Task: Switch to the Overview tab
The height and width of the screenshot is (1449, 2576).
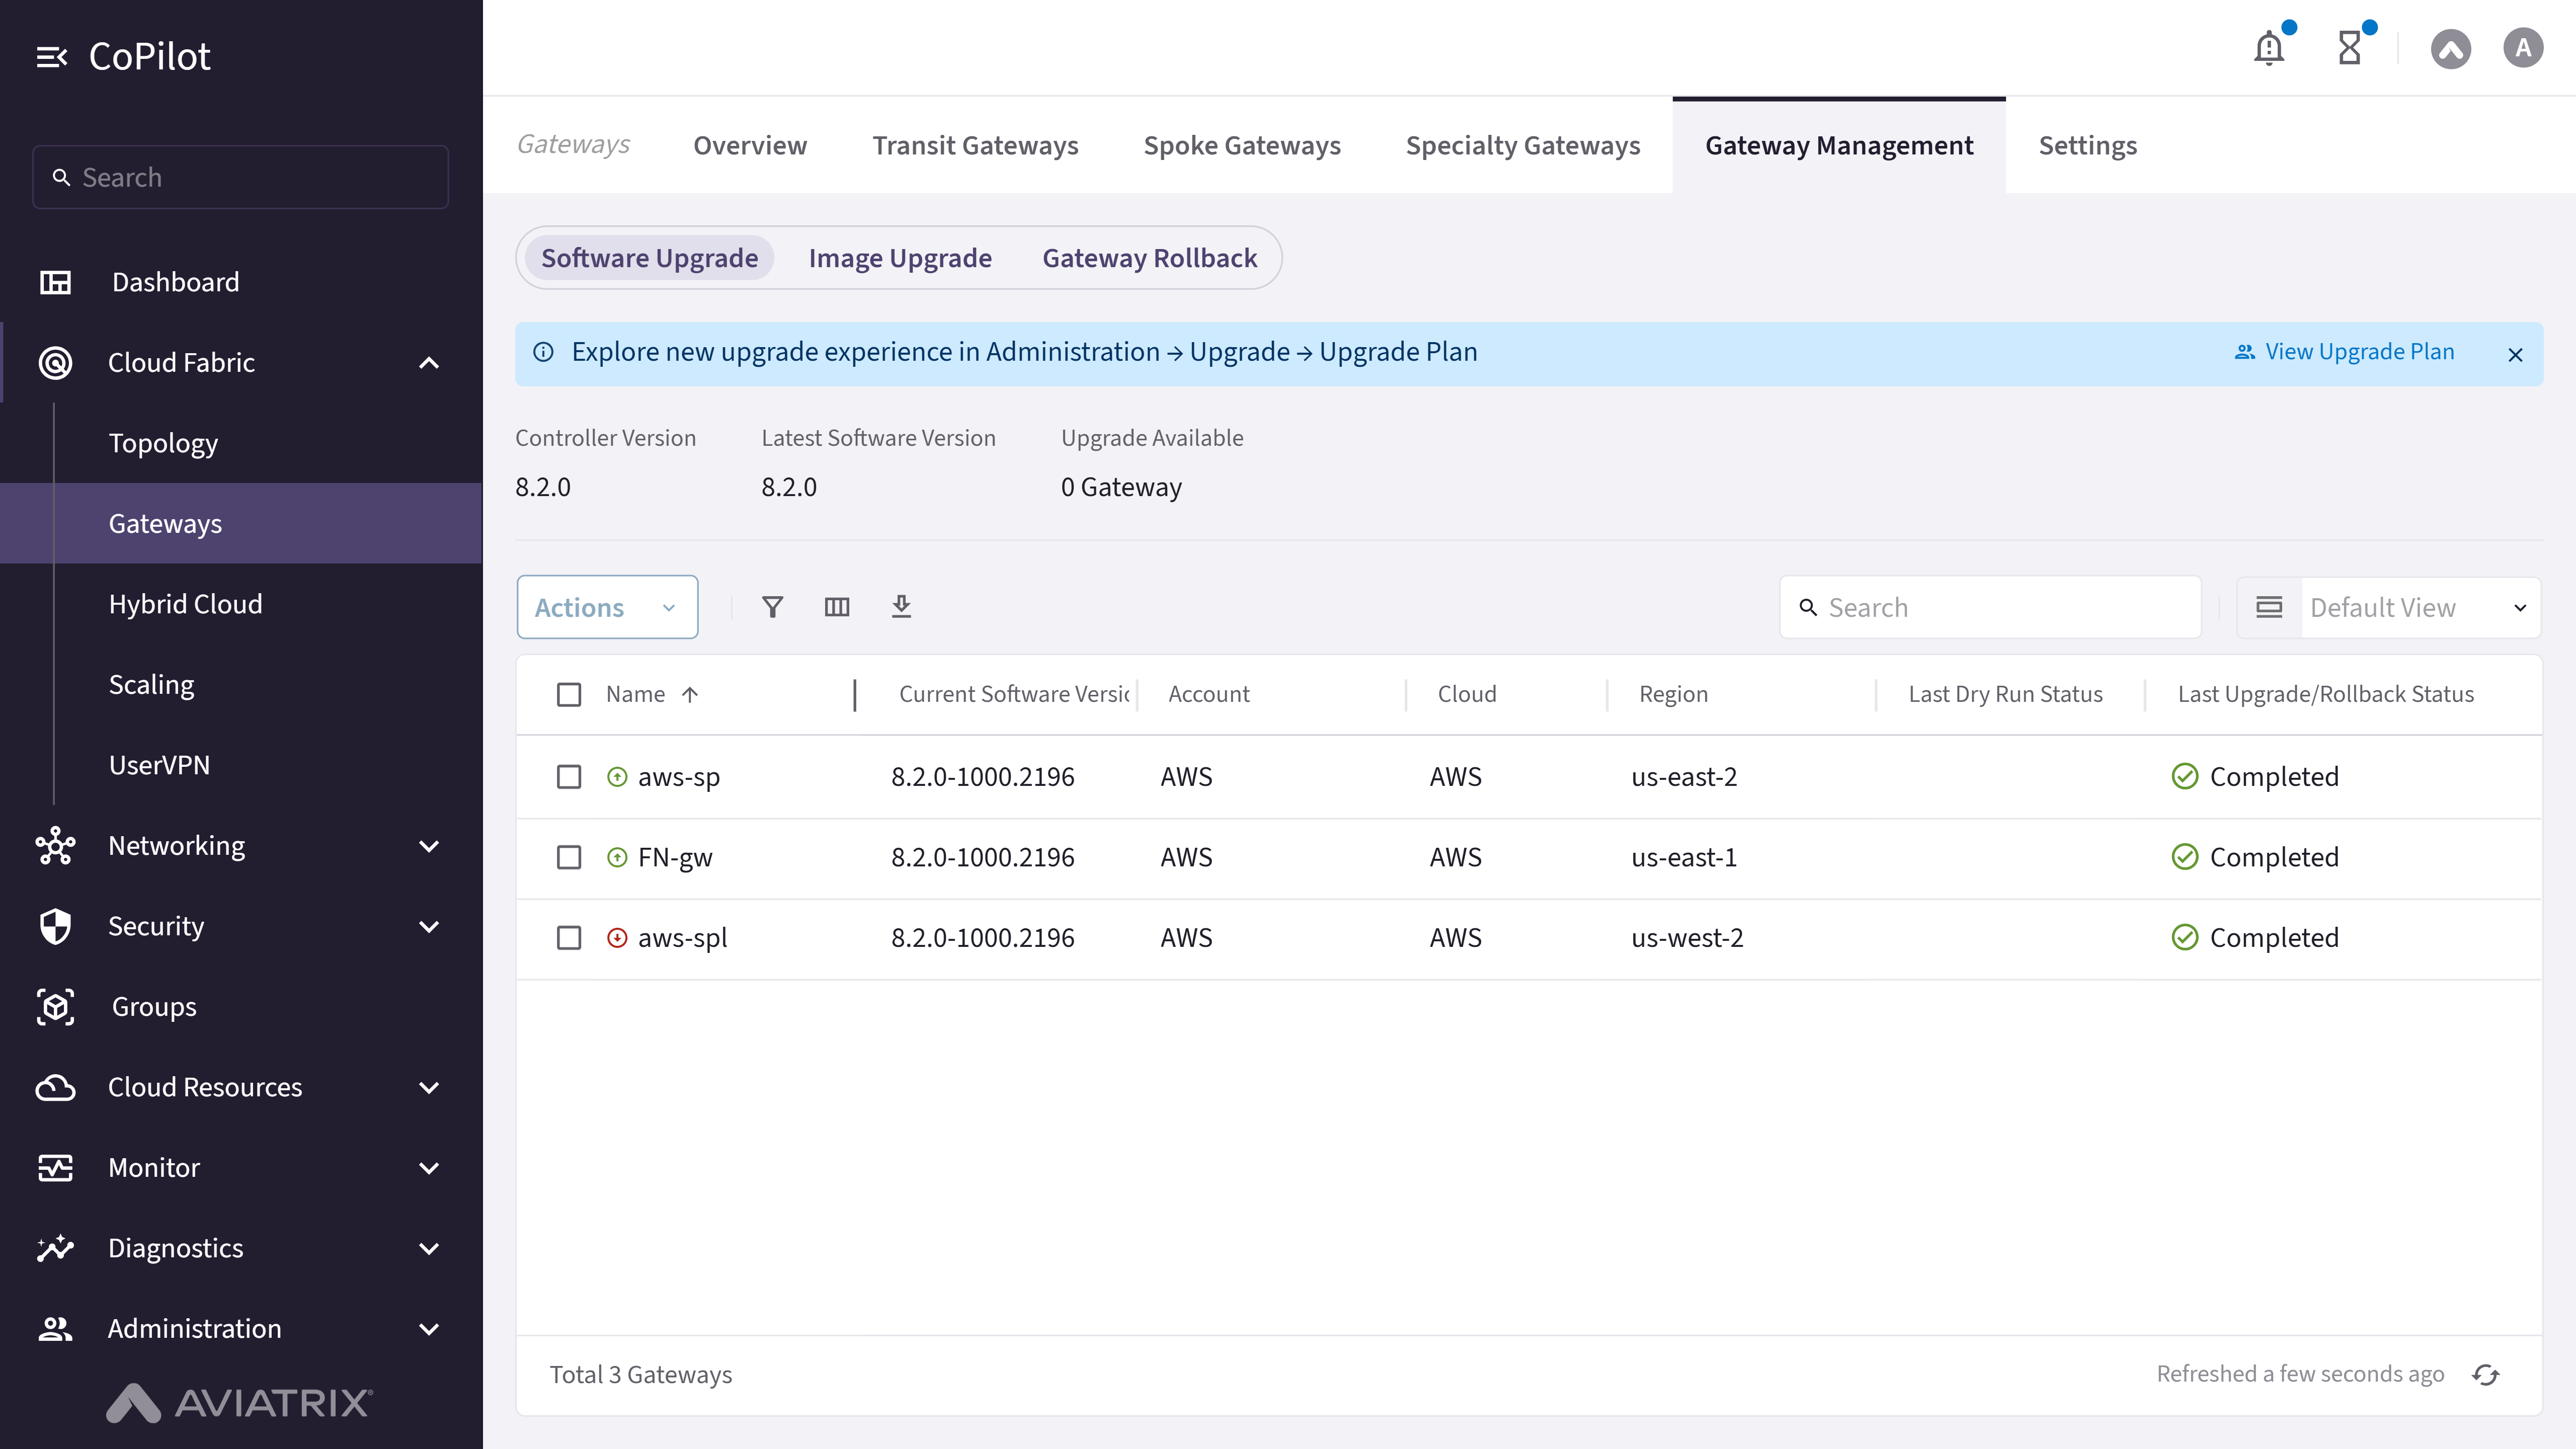Action: 749,146
